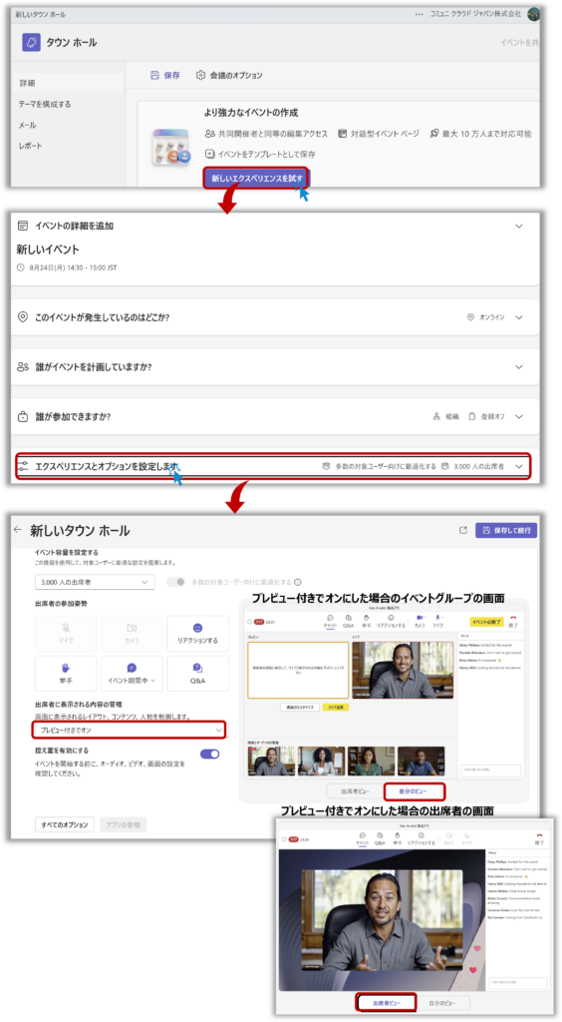Viewport: 562px width, 1022px height.
Task: Toggle the マイク attendee option tile
Action: click(66, 634)
